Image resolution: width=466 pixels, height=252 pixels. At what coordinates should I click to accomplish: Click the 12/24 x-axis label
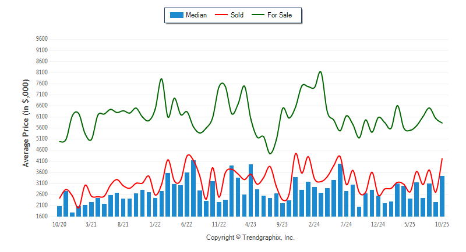[x=377, y=224]
